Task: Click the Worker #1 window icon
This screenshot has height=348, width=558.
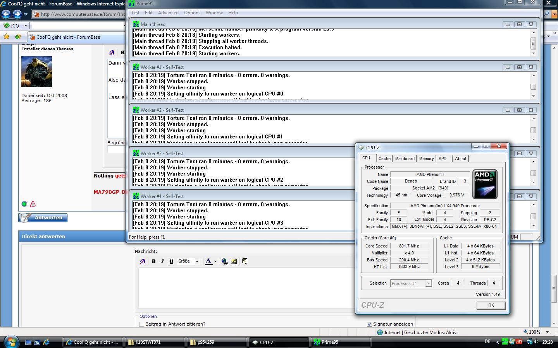Action: (x=136, y=67)
